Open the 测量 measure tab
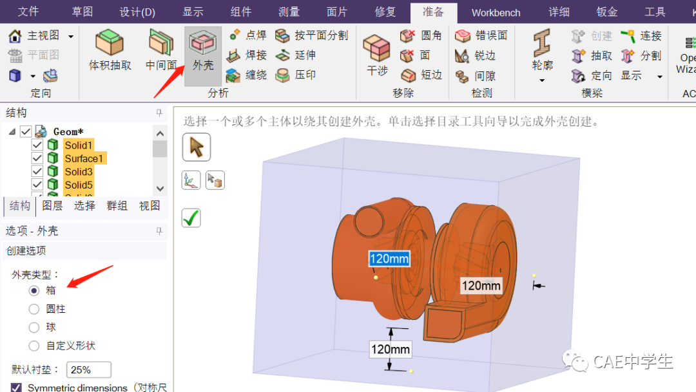 coord(289,12)
